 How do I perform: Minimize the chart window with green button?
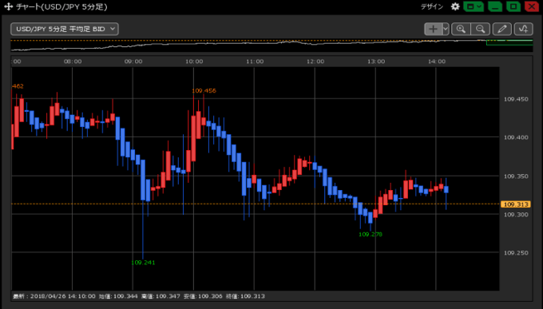(495, 6)
